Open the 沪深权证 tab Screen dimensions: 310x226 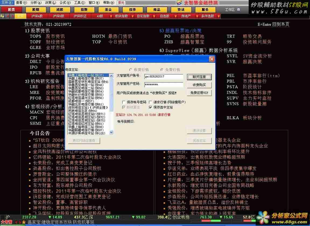(80, 16)
